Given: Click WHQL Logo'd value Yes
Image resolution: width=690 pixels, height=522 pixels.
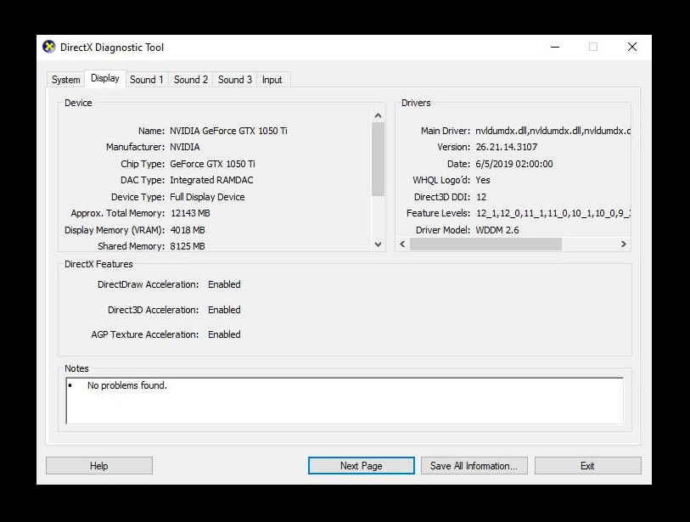Looking at the screenshot, I should (483, 180).
